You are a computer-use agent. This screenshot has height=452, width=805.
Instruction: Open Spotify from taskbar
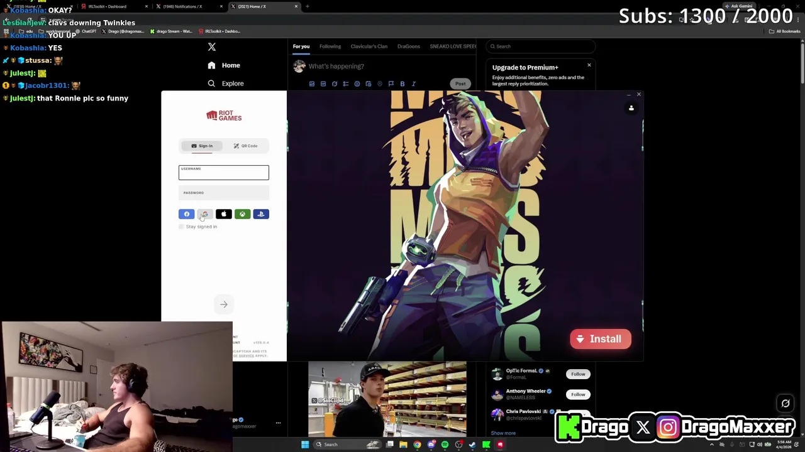445,444
